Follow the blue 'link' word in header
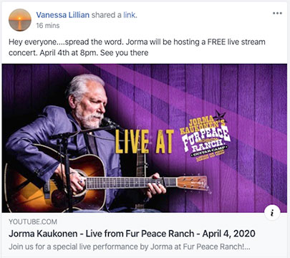 coord(130,15)
